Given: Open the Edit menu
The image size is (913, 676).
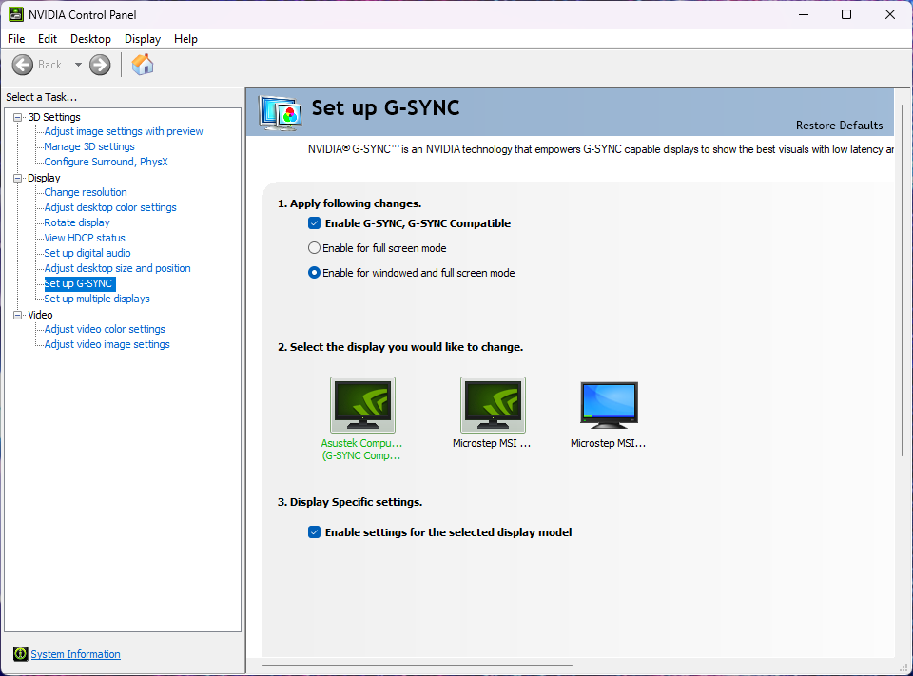Looking at the screenshot, I should point(48,39).
